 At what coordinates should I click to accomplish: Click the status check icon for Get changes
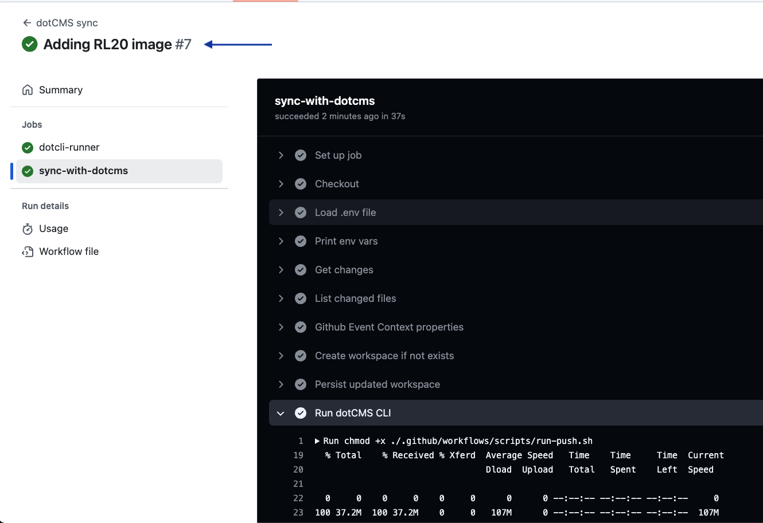pos(300,270)
